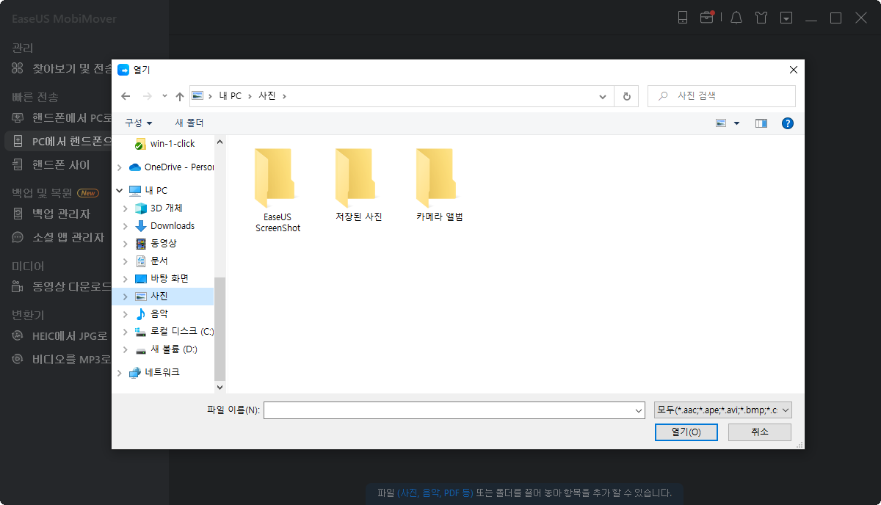Create a folder with 새 폴더

(189, 123)
